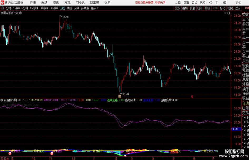Switch to 1分钟 period
Viewport: 249px width, 160px height.
click(x=16, y=8)
